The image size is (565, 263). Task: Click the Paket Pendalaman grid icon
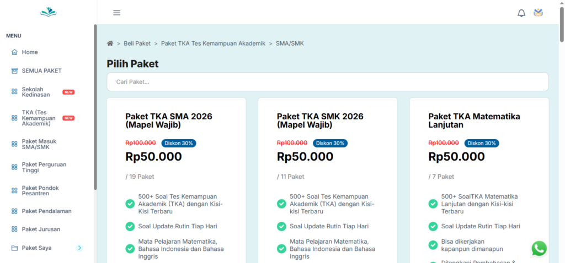pos(14,211)
